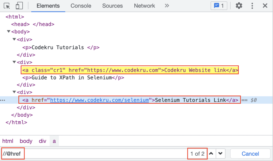Collapse the div containing Codekru Website link
Image resolution: width=273 pixels, height=161 pixels.
click(14, 62)
